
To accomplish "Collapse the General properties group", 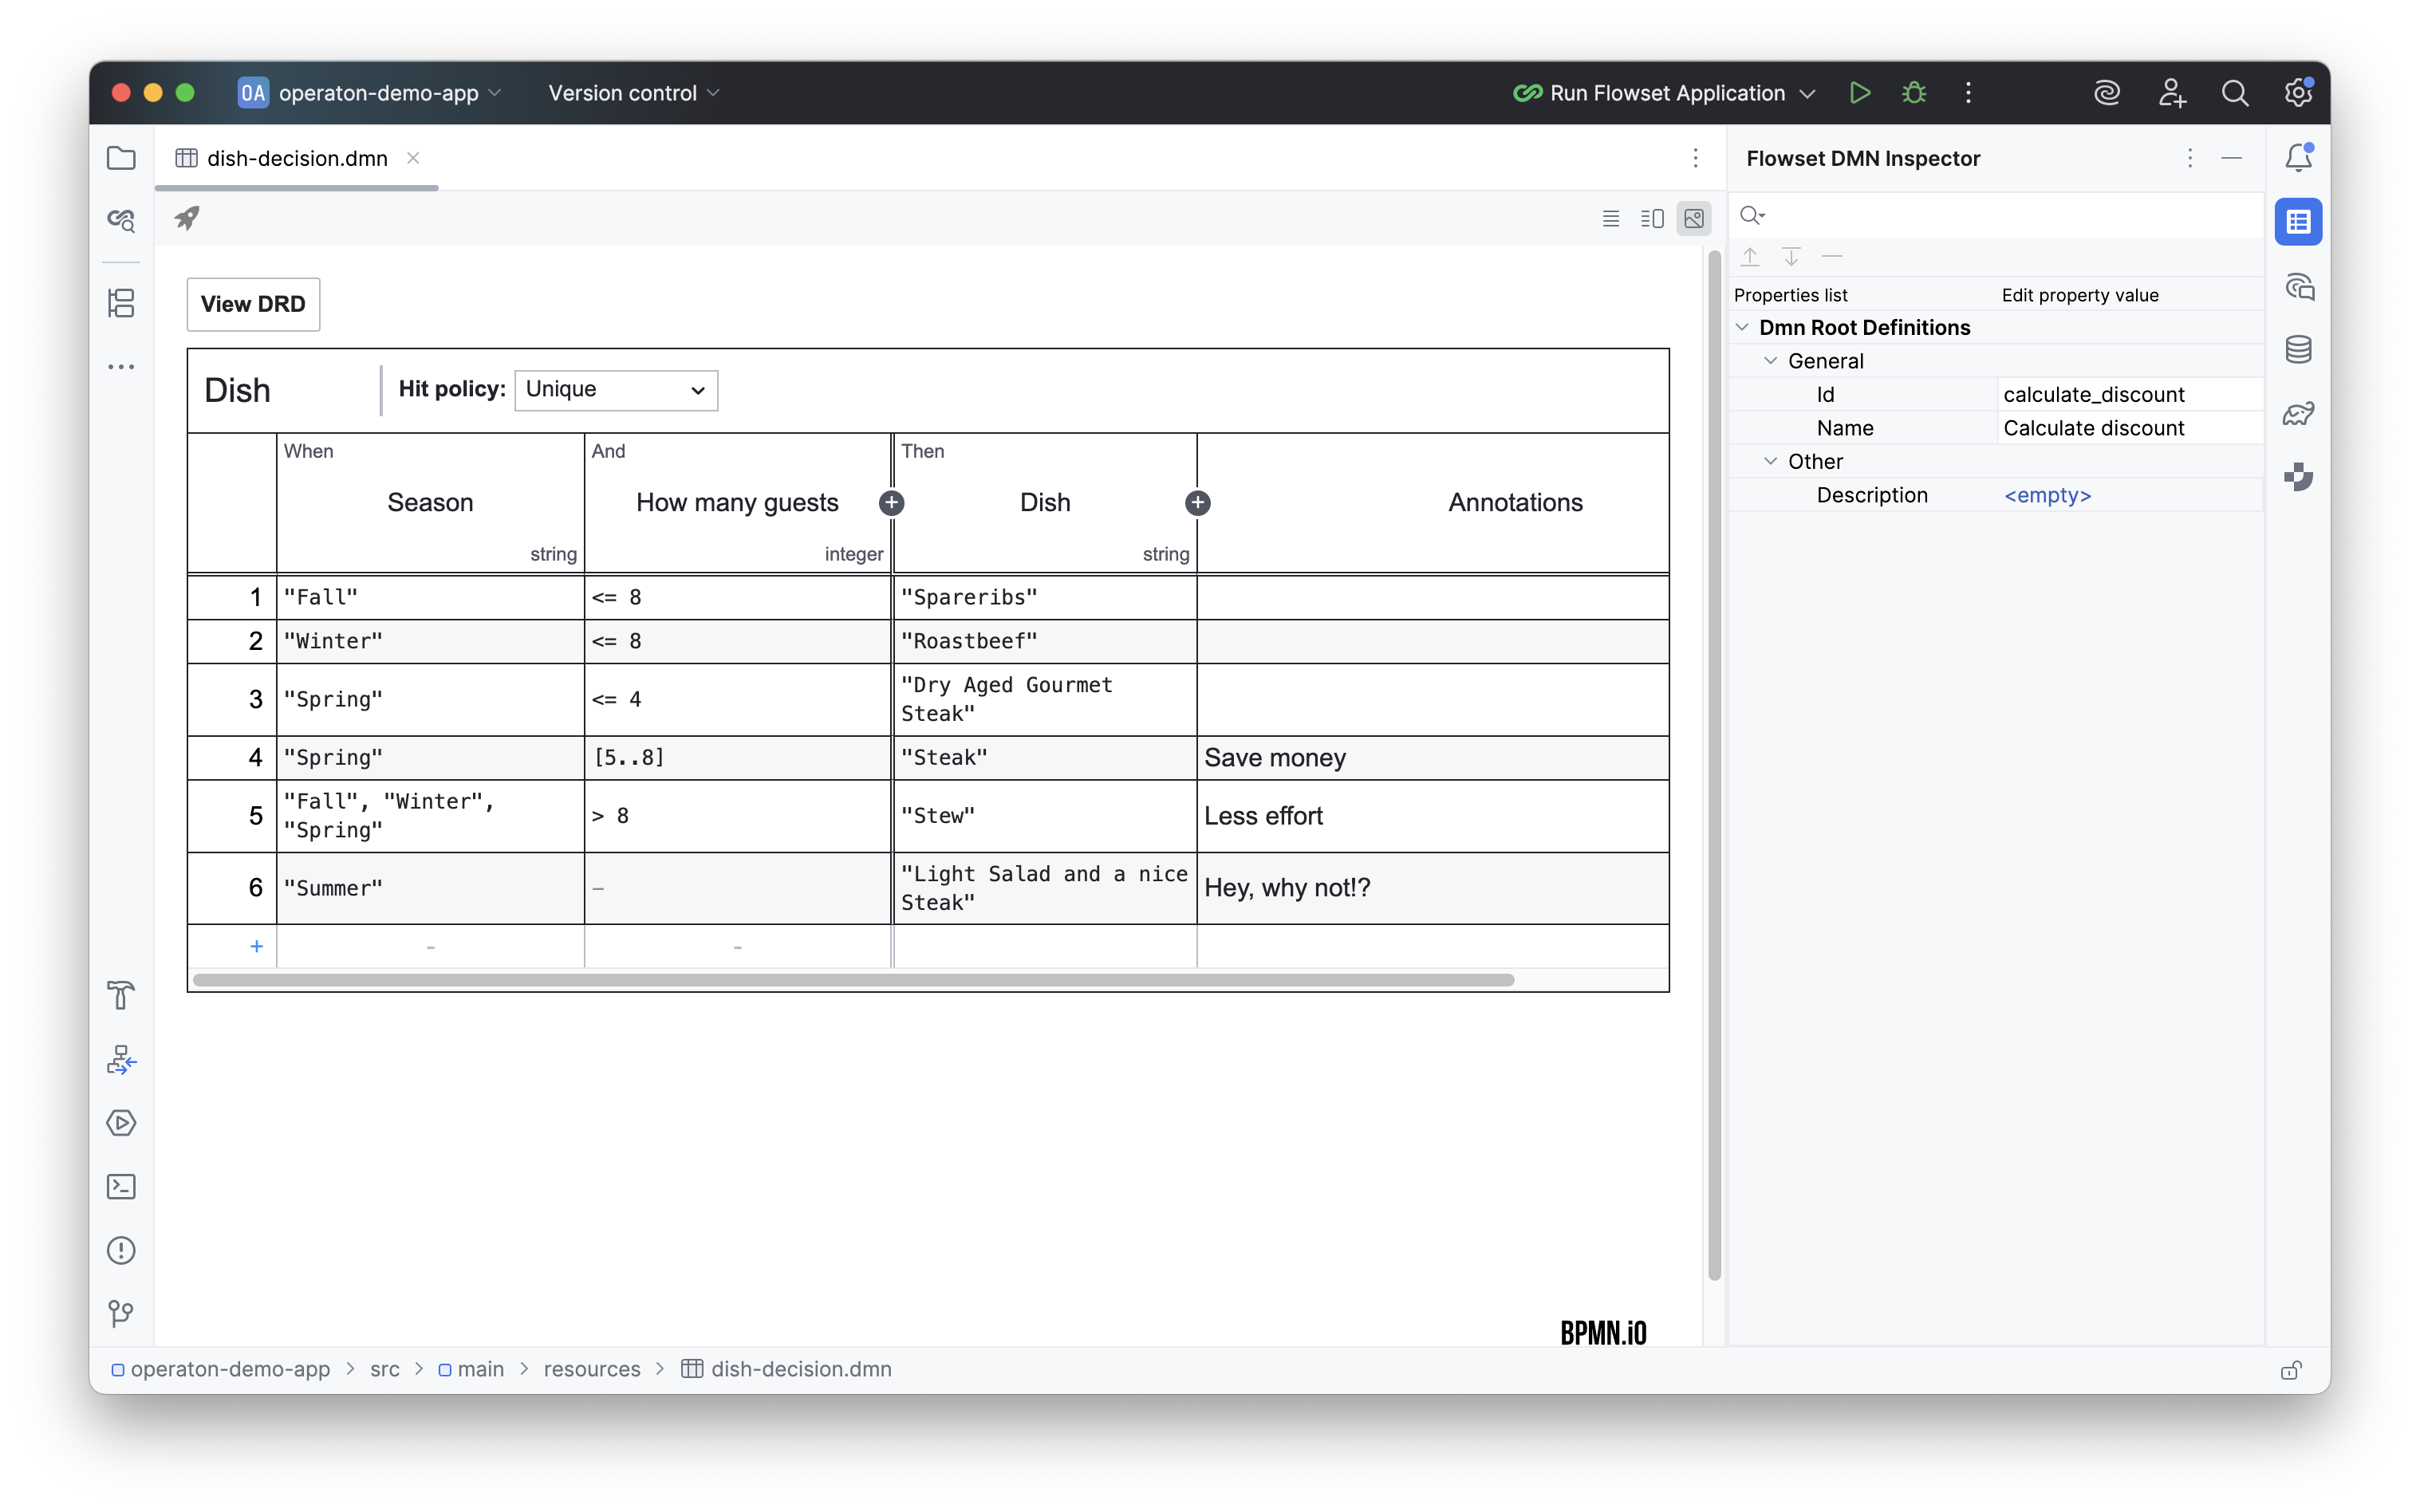I will (1771, 361).
